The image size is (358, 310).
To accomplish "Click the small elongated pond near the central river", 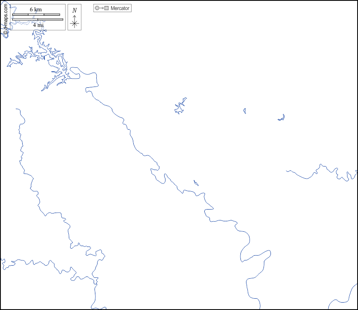I will coord(196,183).
